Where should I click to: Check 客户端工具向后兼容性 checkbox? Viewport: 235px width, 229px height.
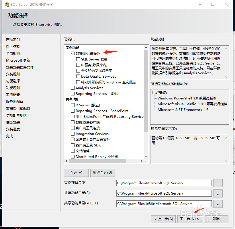(73, 139)
